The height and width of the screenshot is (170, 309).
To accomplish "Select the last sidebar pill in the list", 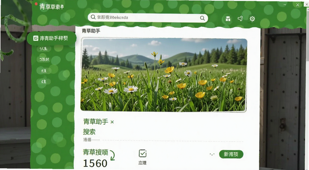I will click(x=44, y=82).
